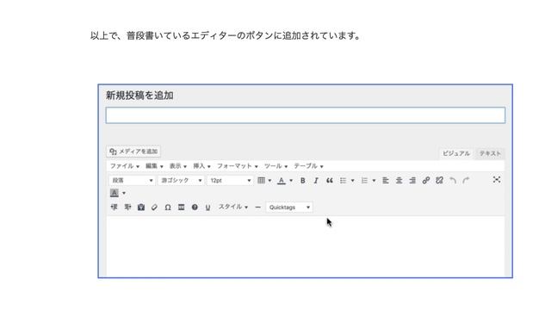
Task: Click the Bold formatting icon
Action: pyautogui.click(x=302, y=181)
